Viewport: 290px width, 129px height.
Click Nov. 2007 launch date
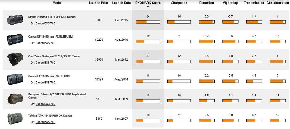click(x=121, y=119)
